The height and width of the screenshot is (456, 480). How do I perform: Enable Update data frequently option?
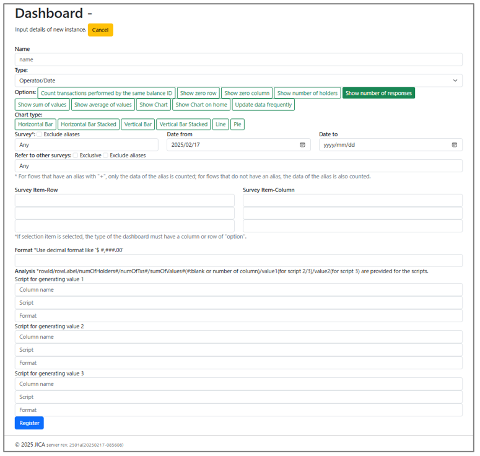(x=263, y=105)
